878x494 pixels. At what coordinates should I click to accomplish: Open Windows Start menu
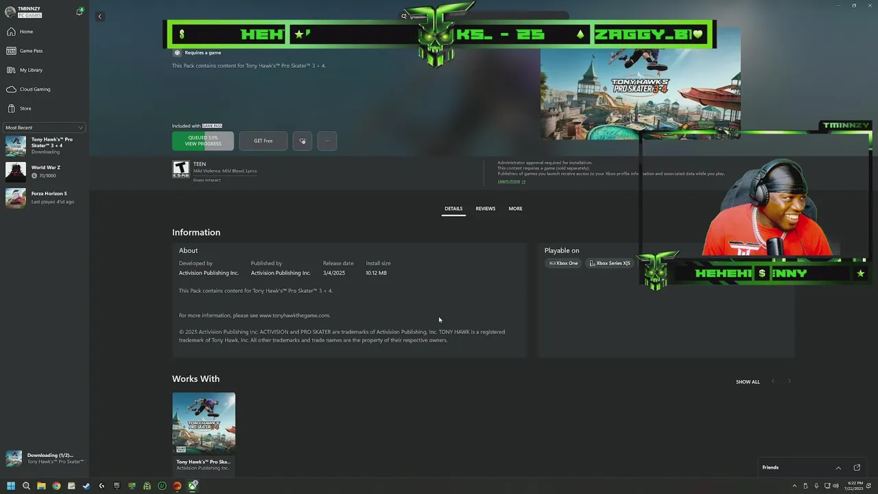pos(11,486)
